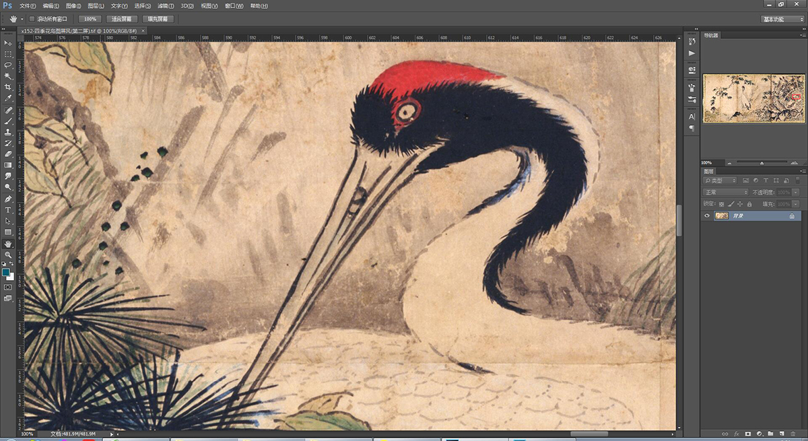Select the 导航器 Navigator tab
Image resolution: width=808 pixels, height=441 pixels.
coord(711,35)
